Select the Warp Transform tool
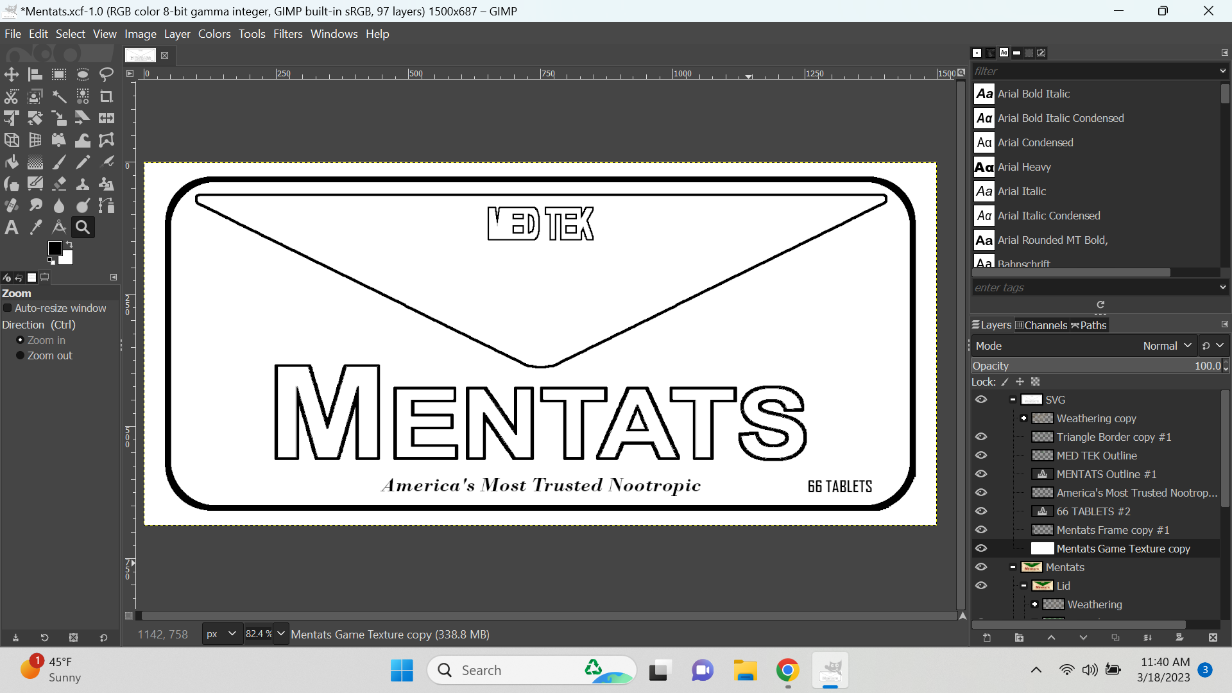1232x693 pixels. [x=83, y=140]
